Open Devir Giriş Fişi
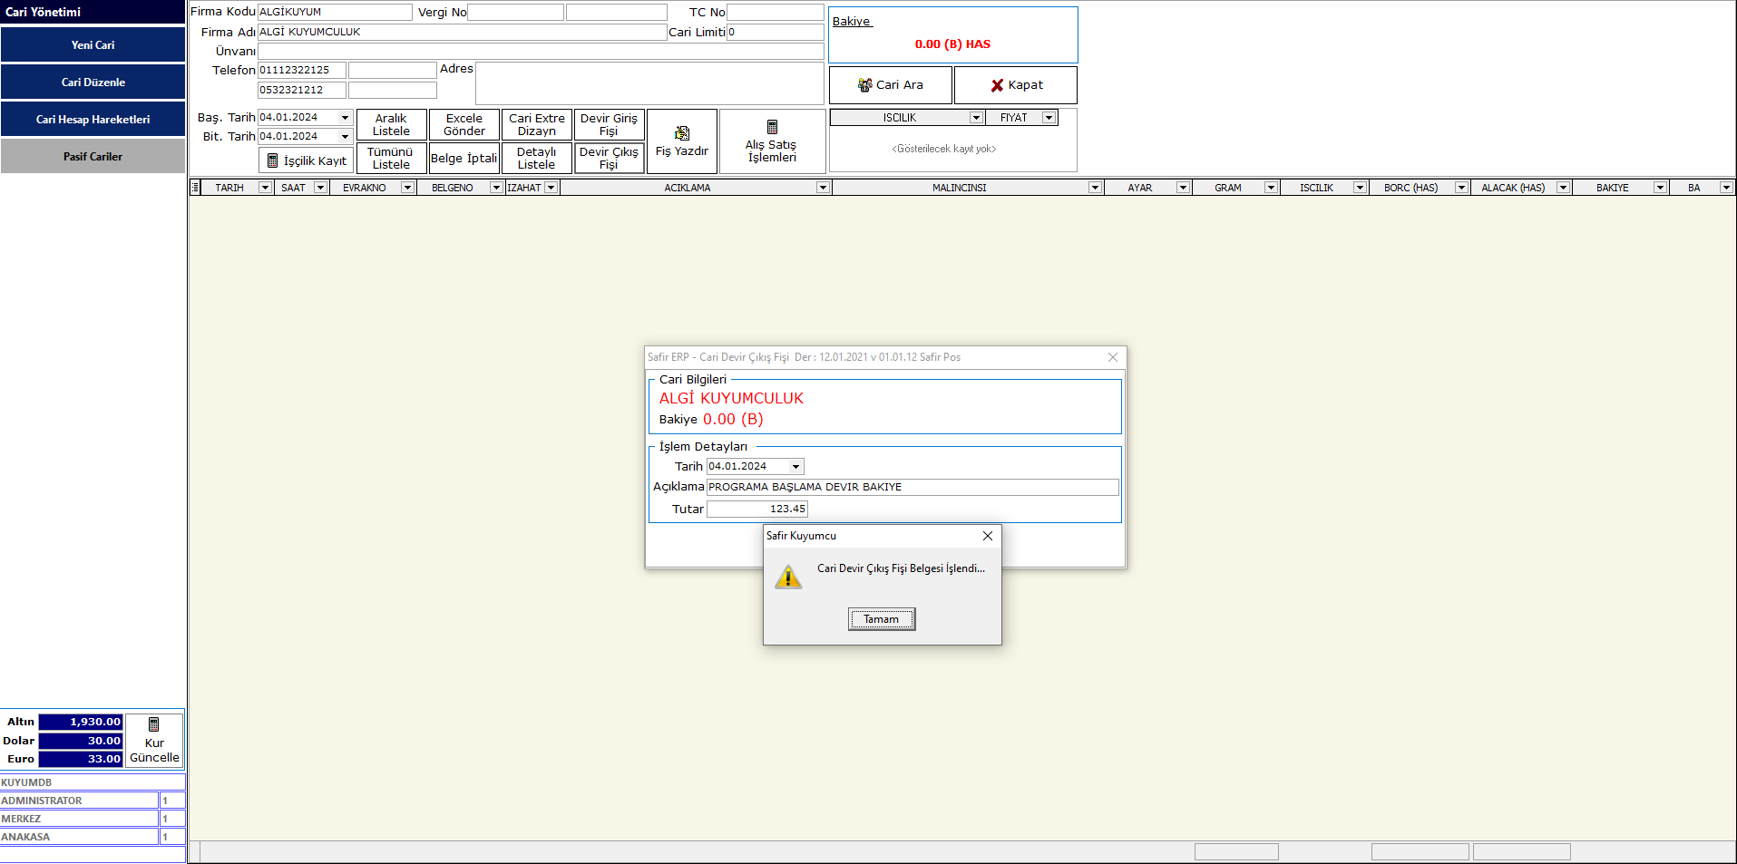 609,125
